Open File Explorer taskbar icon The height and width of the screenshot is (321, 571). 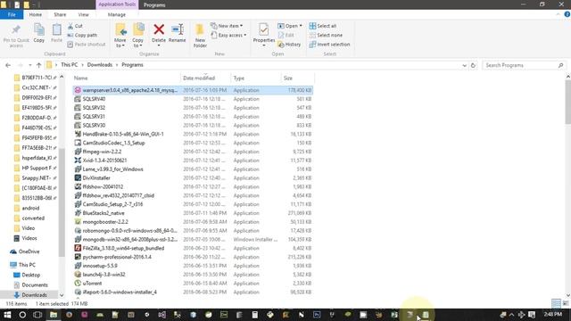pos(54,315)
